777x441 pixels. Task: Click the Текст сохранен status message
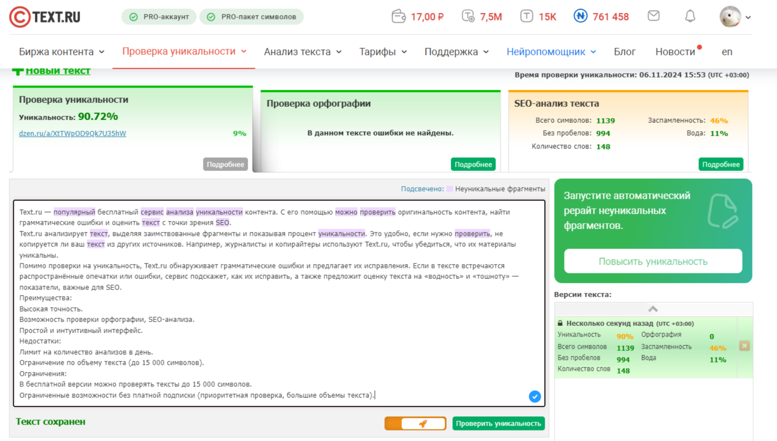[51, 422]
